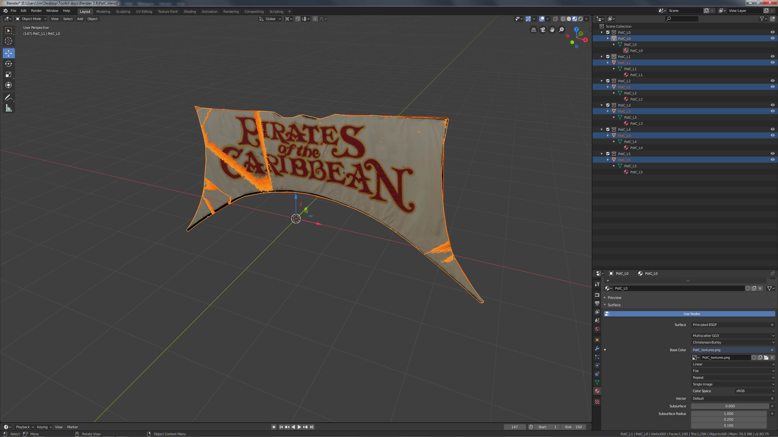Viewport: 778px width, 437px height.
Task: Activate the Move tool
Action: (x=9, y=53)
